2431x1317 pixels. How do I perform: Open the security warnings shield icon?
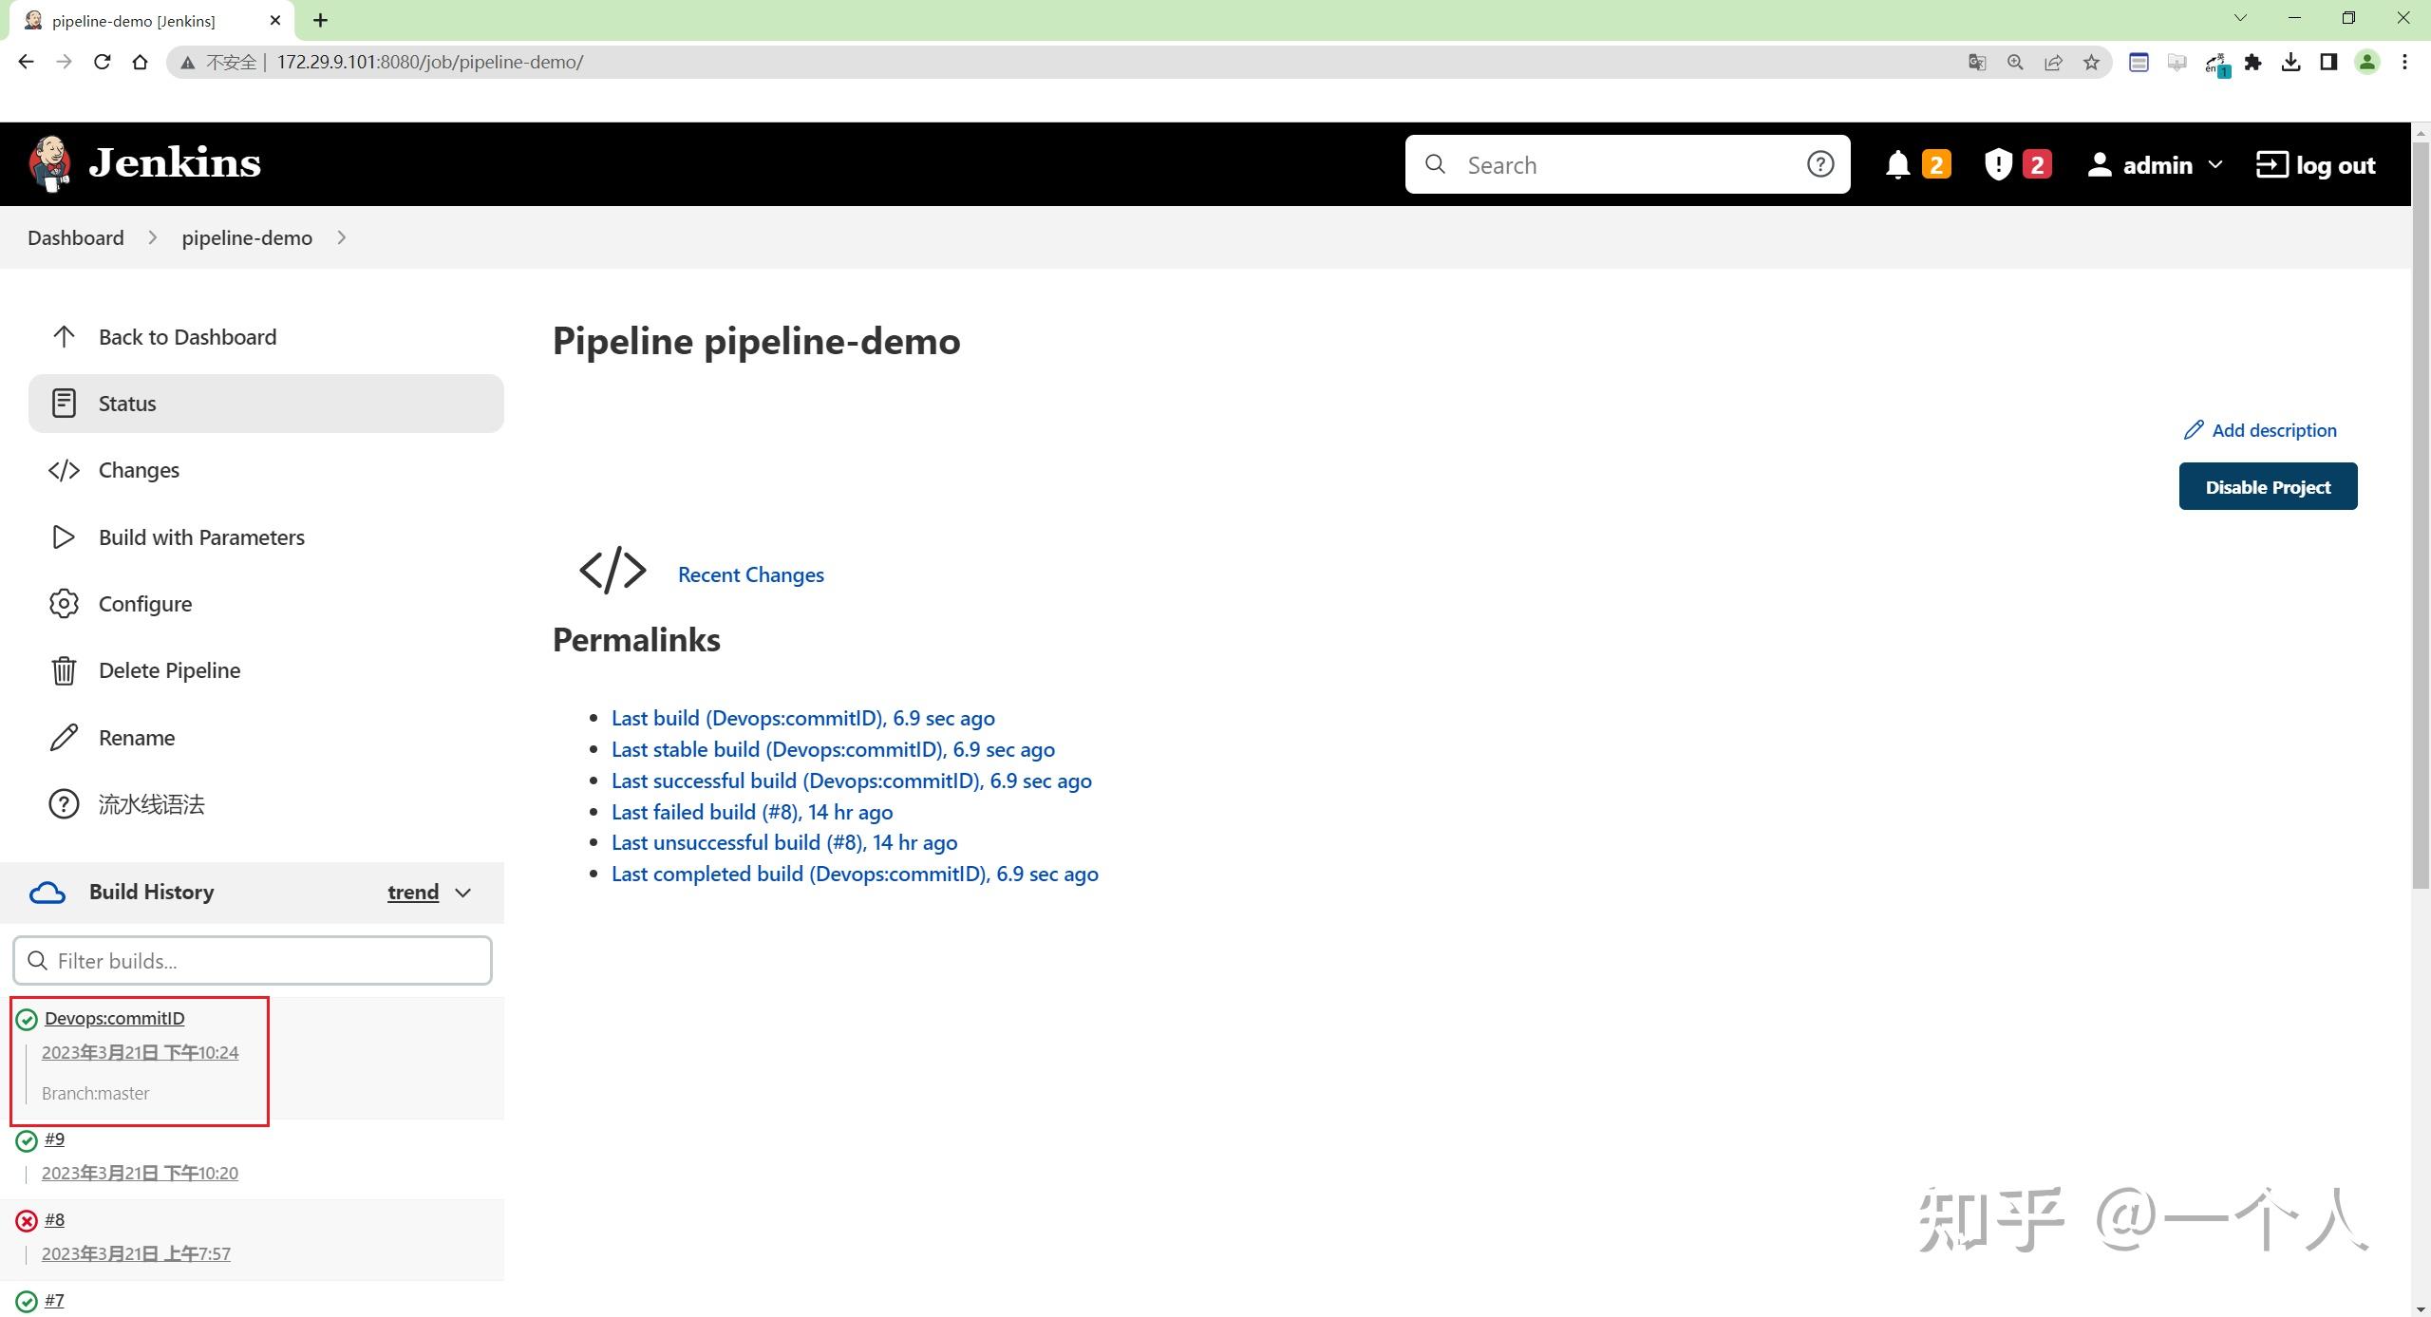click(x=1998, y=165)
